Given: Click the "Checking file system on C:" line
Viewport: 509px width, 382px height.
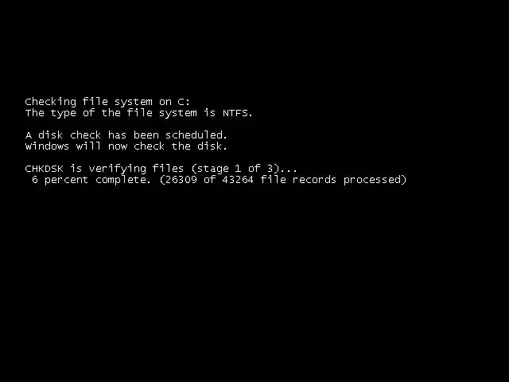Looking at the screenshot, I should pyautogui.click(x=107, y=102).
